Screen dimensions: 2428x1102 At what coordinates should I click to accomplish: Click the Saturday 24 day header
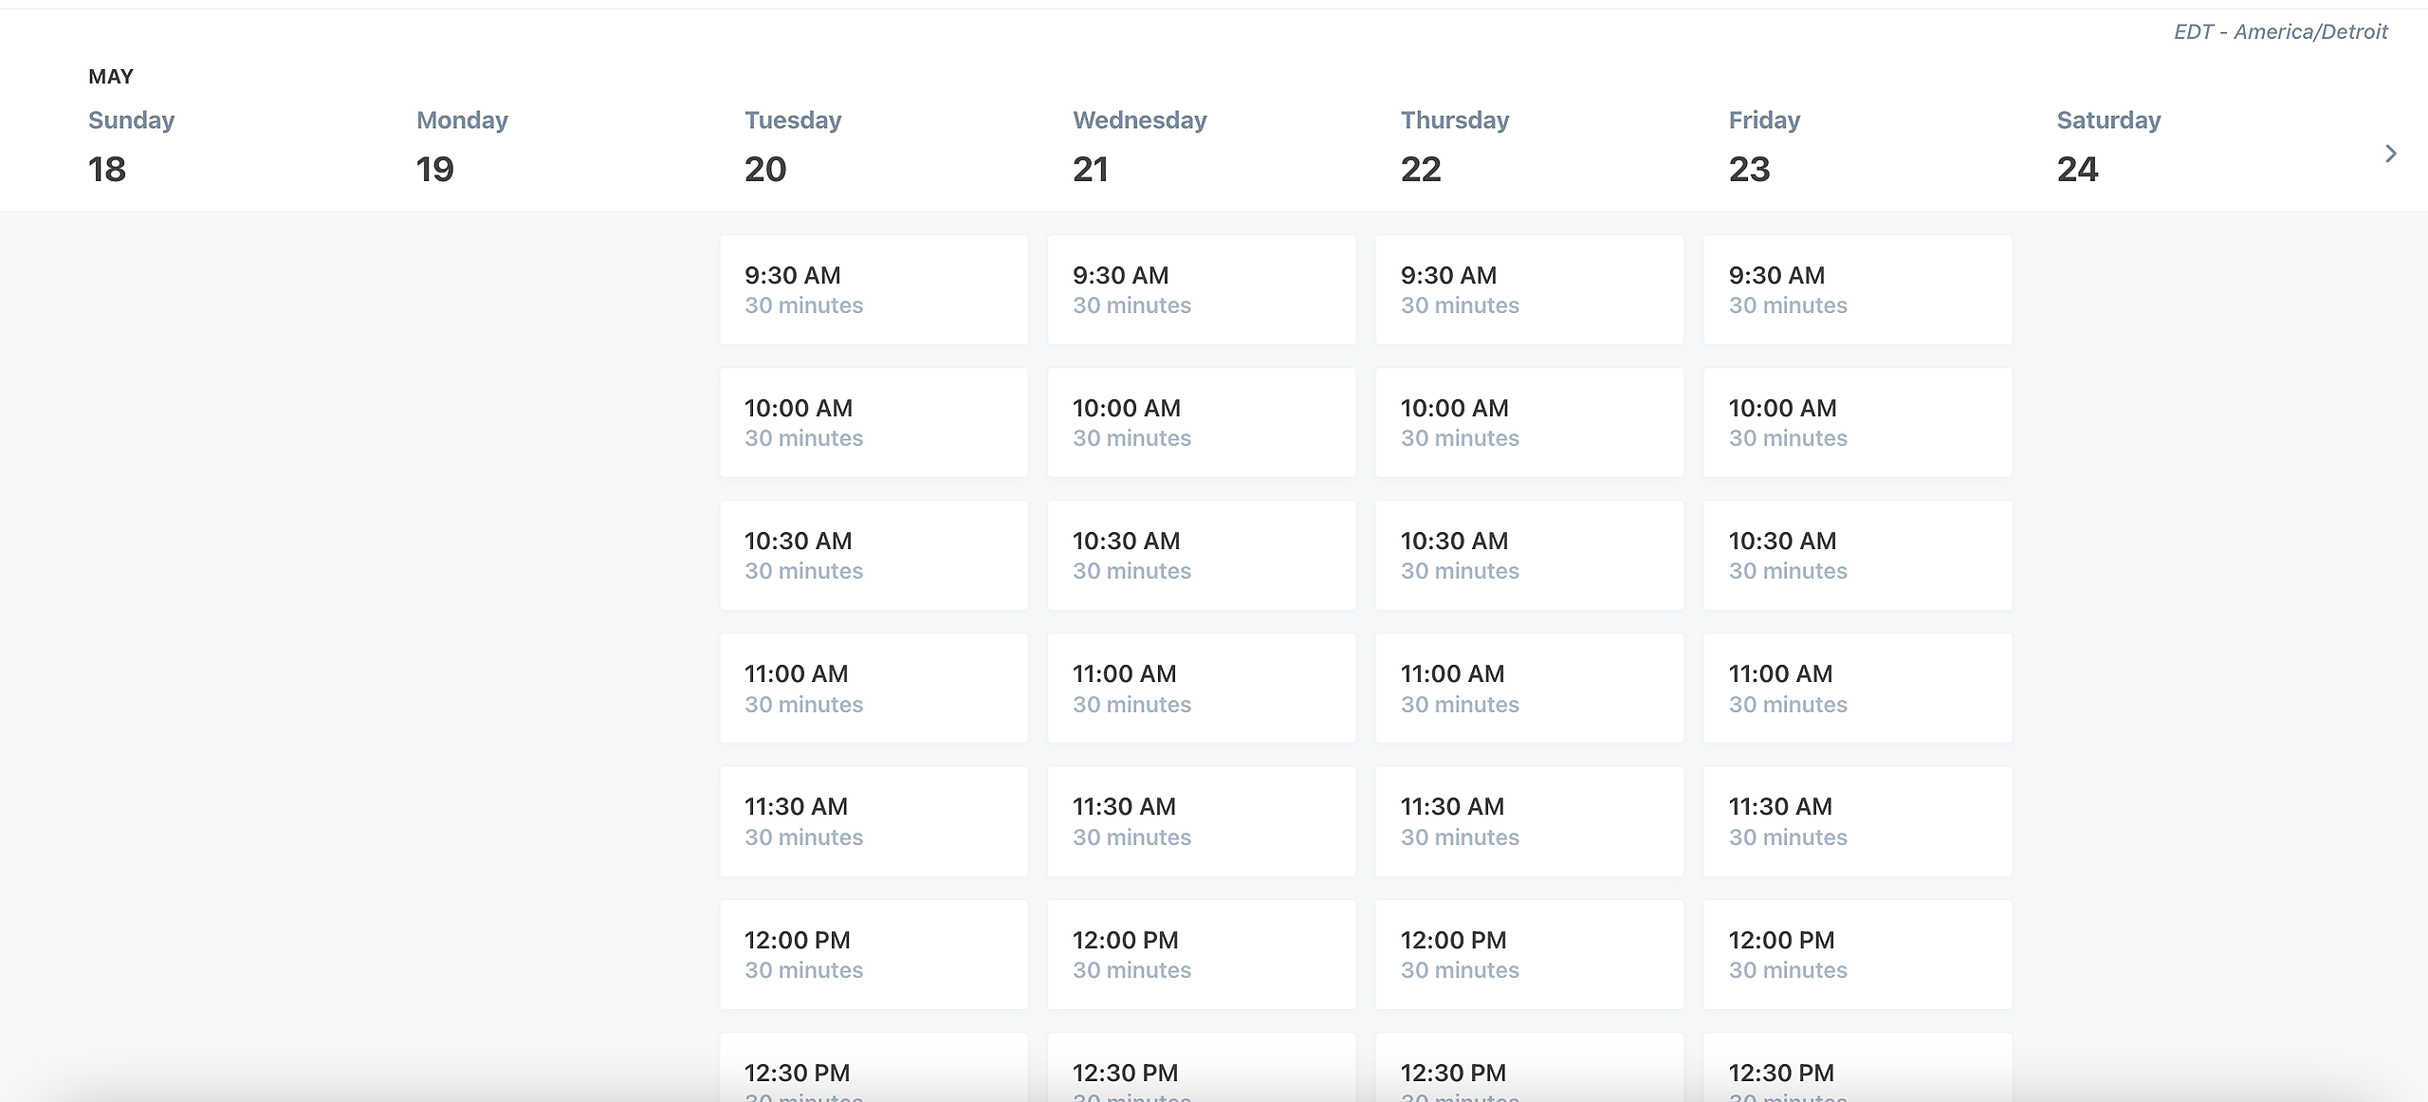click(2107, 146)
